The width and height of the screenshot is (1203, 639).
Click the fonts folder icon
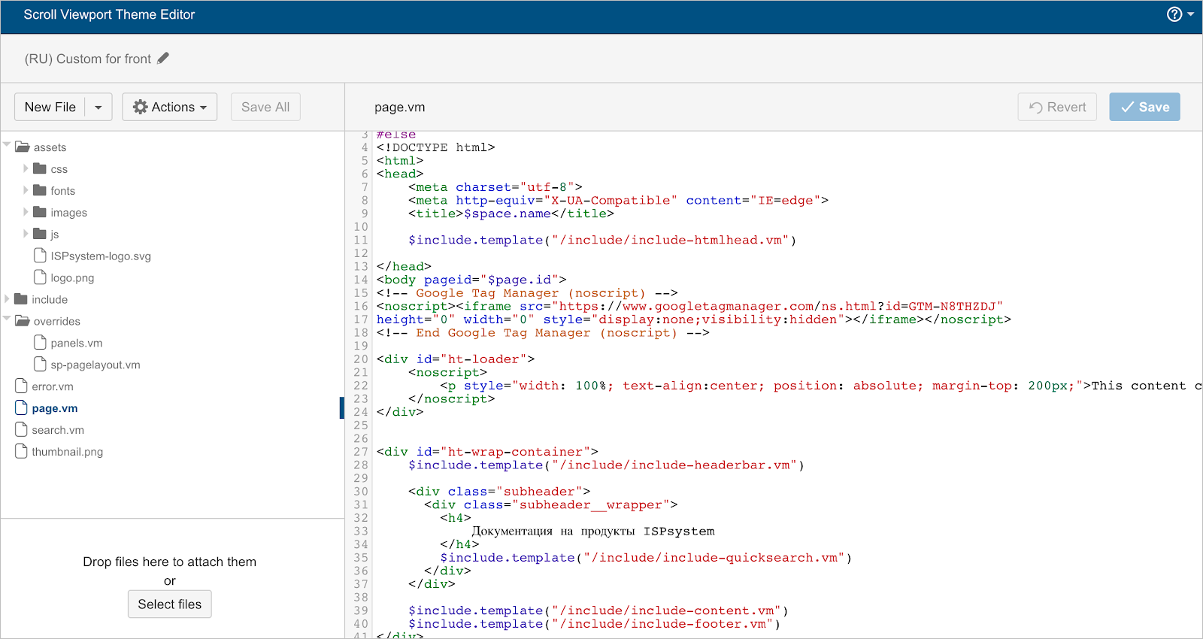tap(40, 190)
